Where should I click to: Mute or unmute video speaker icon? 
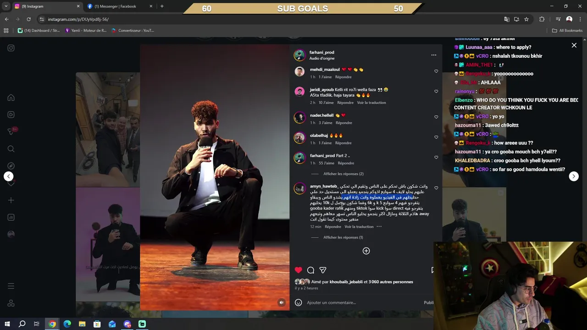(282, 302)
